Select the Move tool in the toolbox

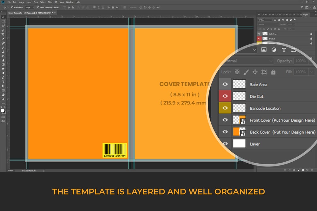click(x=3, y=17)
